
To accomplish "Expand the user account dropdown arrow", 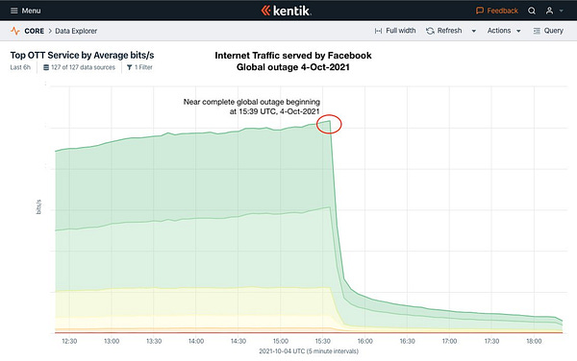I will 562,11.
